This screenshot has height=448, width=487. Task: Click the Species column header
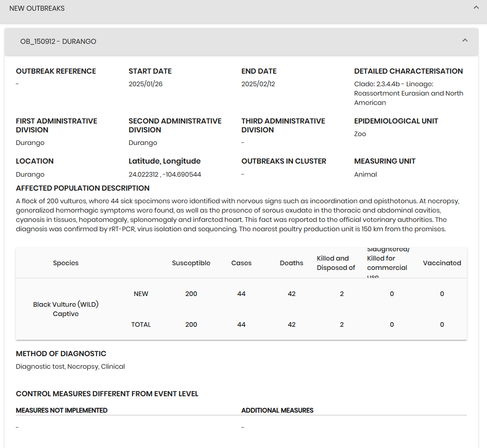click(65, 263)
